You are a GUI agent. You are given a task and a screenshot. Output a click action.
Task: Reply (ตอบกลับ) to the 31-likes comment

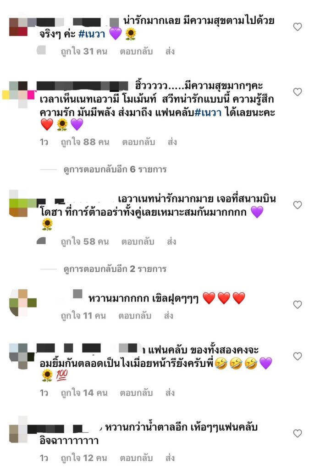[136, 51]
